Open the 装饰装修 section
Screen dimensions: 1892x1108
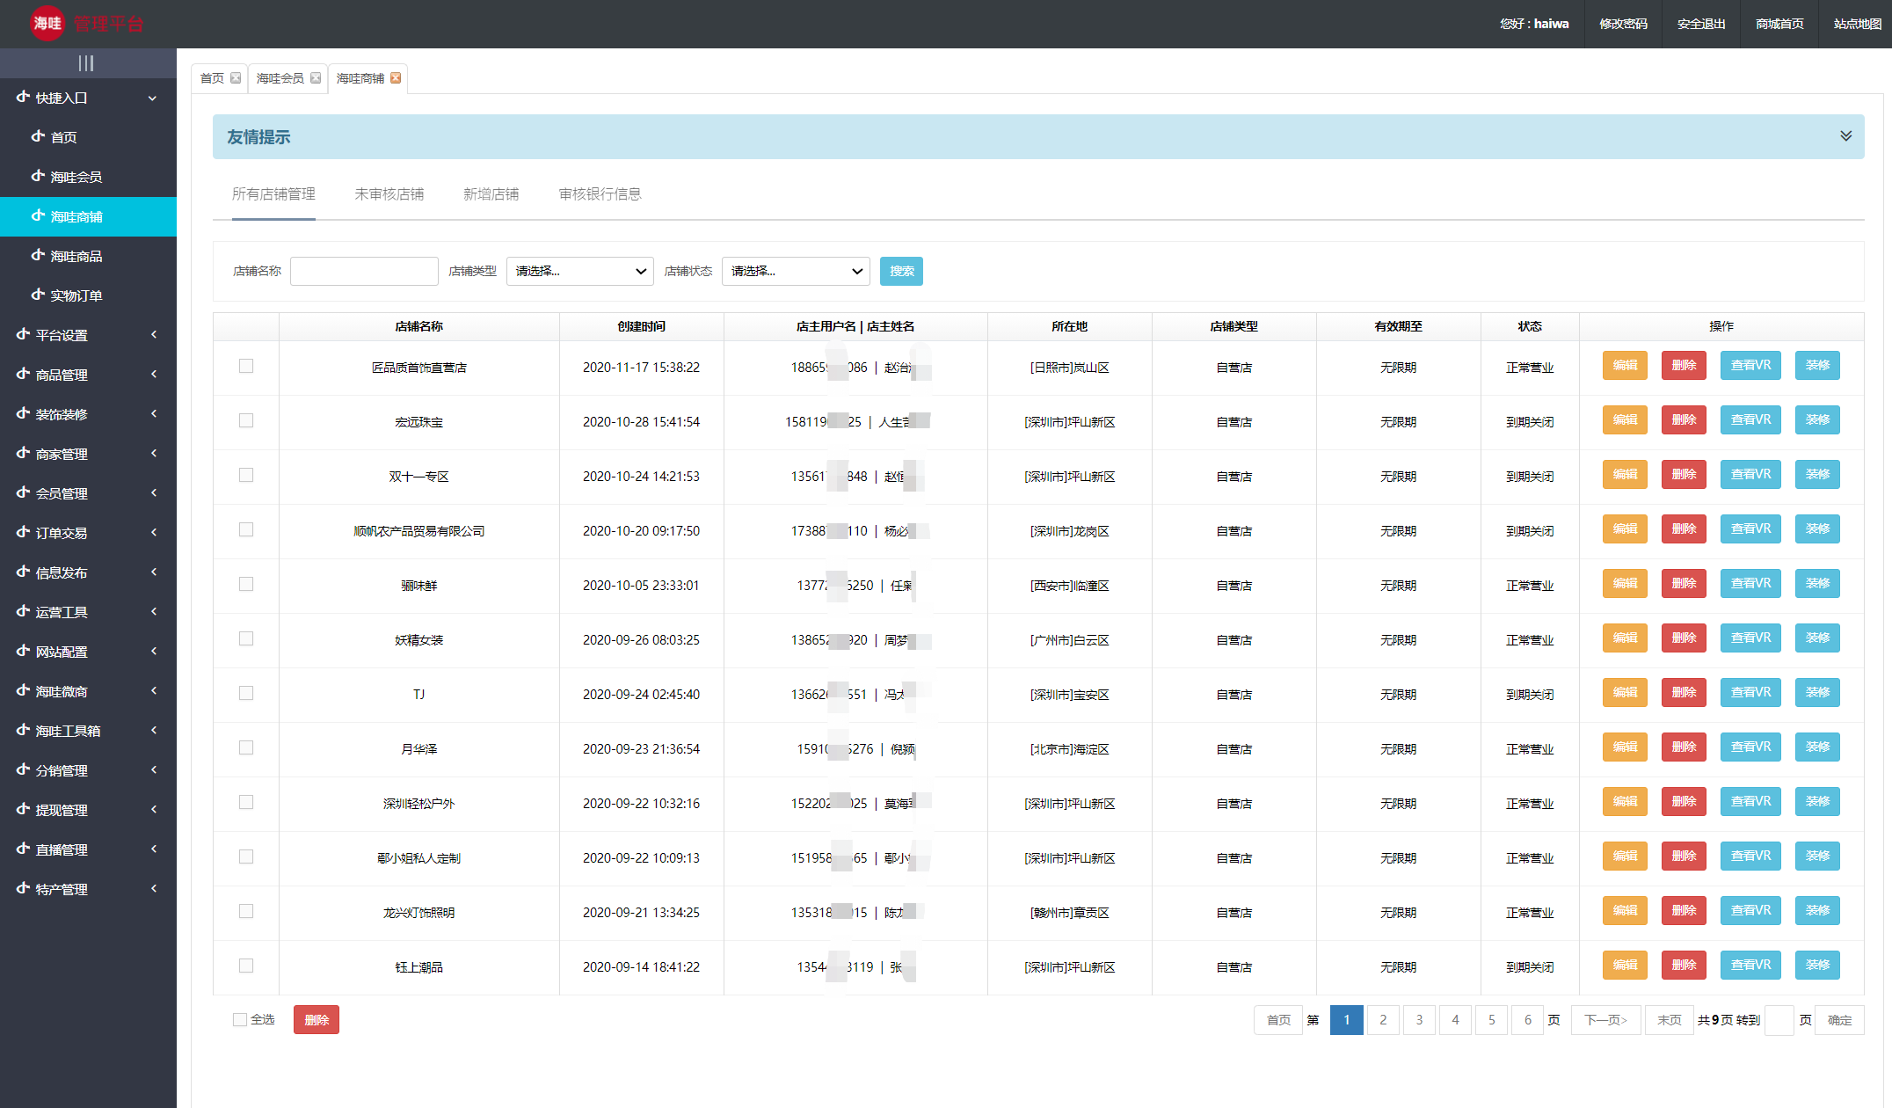pyautogui.click(x=61, y=413)
